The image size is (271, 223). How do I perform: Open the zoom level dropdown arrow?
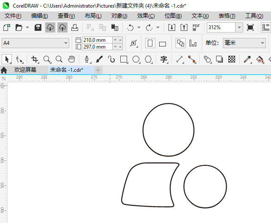(239, 27)
